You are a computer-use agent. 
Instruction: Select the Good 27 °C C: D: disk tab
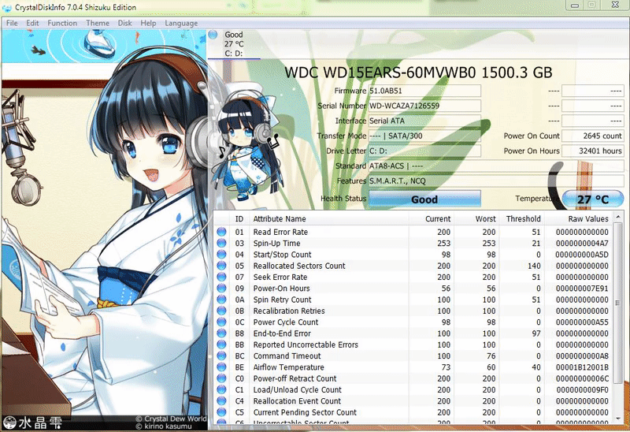tap(234, 44)
